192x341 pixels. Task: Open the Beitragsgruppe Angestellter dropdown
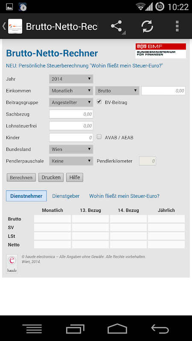click(x=71, y=102)
